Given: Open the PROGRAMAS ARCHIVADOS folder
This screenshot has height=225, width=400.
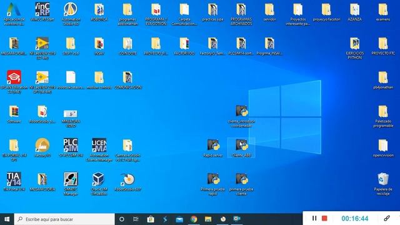Looking at the screenshot, I should (241, 14).
